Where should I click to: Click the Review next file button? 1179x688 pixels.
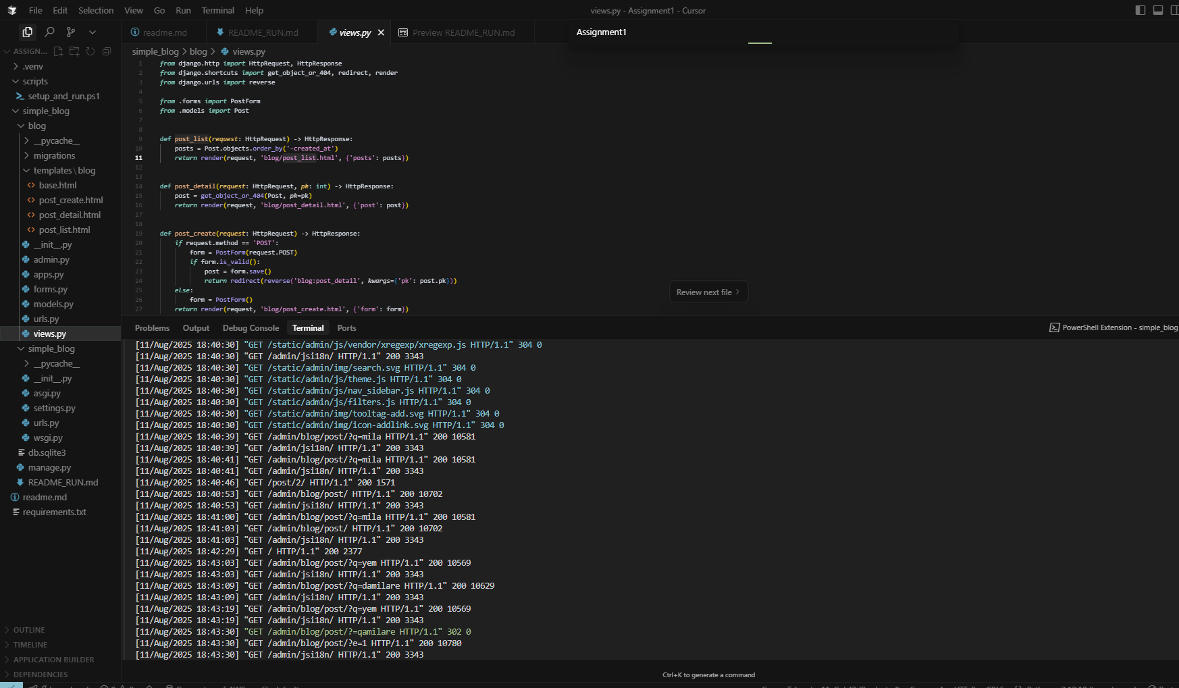(708, 292)
